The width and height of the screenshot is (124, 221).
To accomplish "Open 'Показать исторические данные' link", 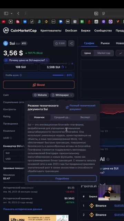I will coord(23,209).
